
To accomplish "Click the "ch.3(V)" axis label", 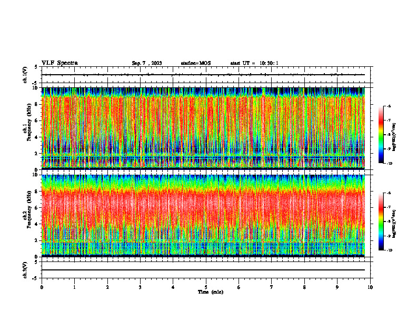I will (25, 270).
